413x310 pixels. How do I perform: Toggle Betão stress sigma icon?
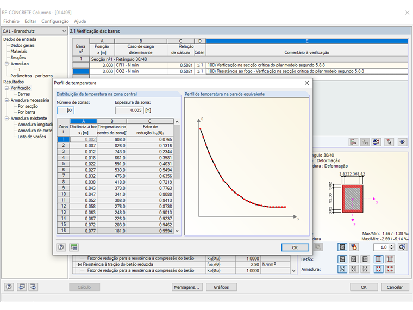pyautogui.click(x=354, y=259)
